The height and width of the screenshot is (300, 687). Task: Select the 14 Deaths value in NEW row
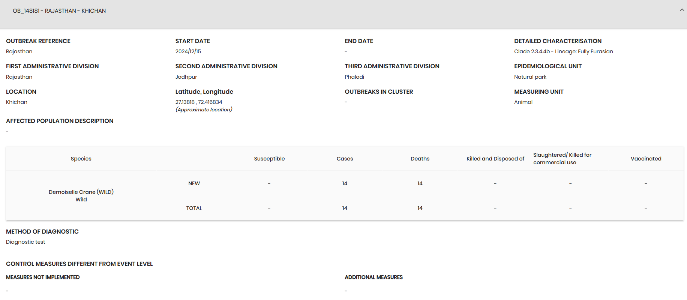click(420, 183)
